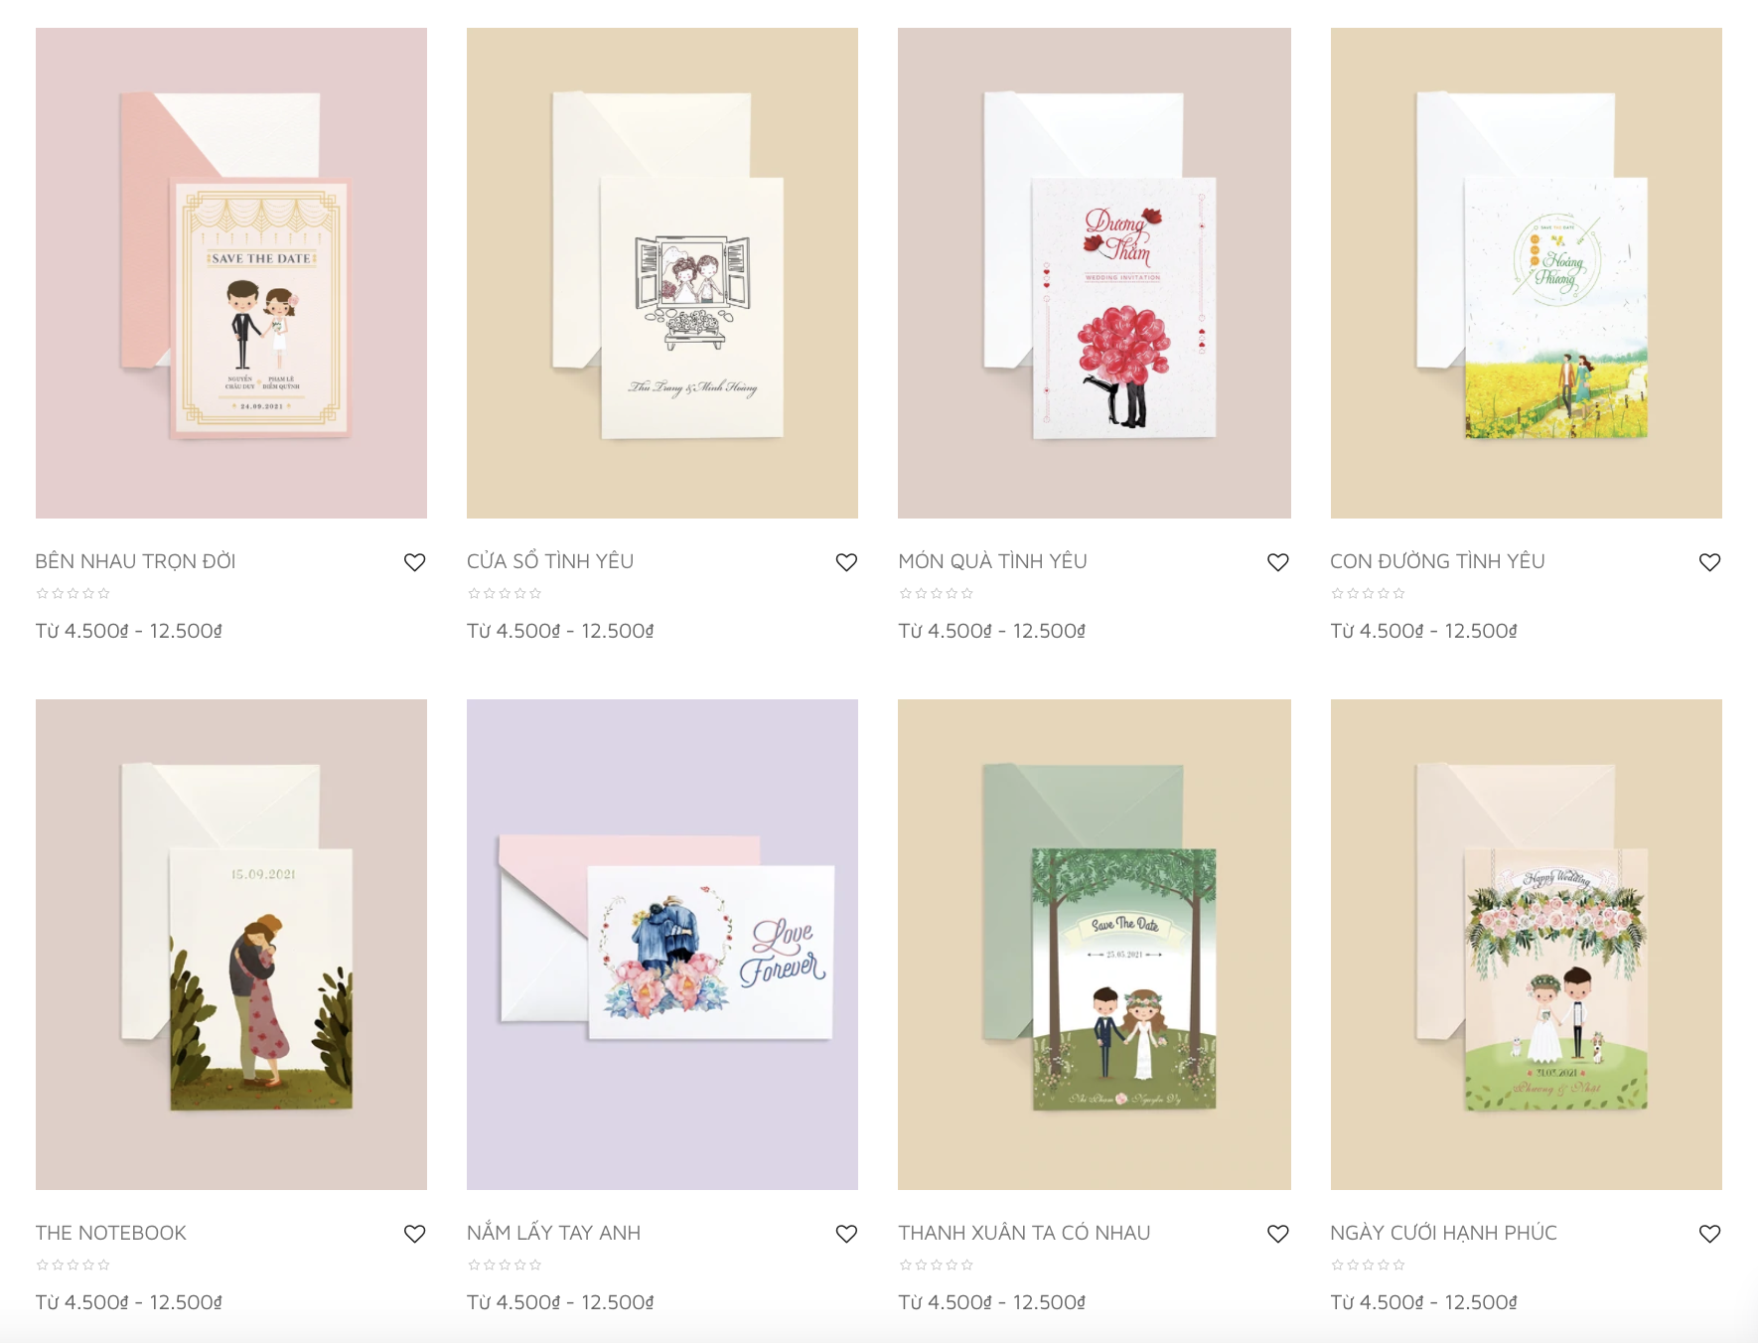Viewport: 1758px width, 1343px height.
Task: Click heart icon next to NẮM LẤY TAY ANH
Action: (846, 1234)
